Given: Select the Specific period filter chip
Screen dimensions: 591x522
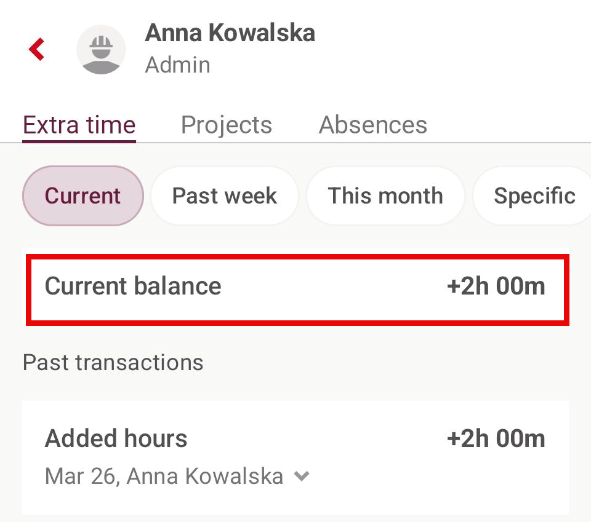Looking at the screenshot, I should 533,196.
